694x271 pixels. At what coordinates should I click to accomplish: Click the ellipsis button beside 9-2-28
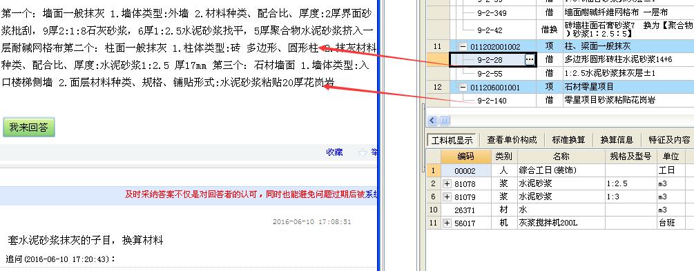click(530, 60)
